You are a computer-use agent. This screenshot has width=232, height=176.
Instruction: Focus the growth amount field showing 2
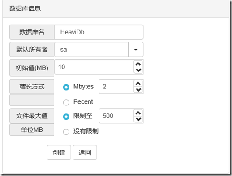pyautogui.click(x=116, y=87)
